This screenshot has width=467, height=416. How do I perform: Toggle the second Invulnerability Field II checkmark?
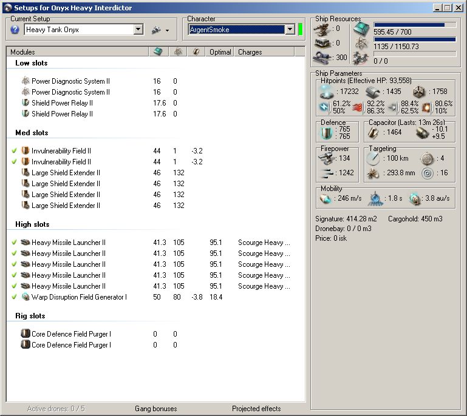click(14, 162)
